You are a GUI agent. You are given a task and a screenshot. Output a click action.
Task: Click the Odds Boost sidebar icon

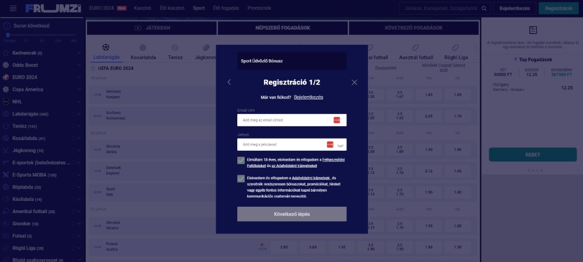(x=6, y=65)
